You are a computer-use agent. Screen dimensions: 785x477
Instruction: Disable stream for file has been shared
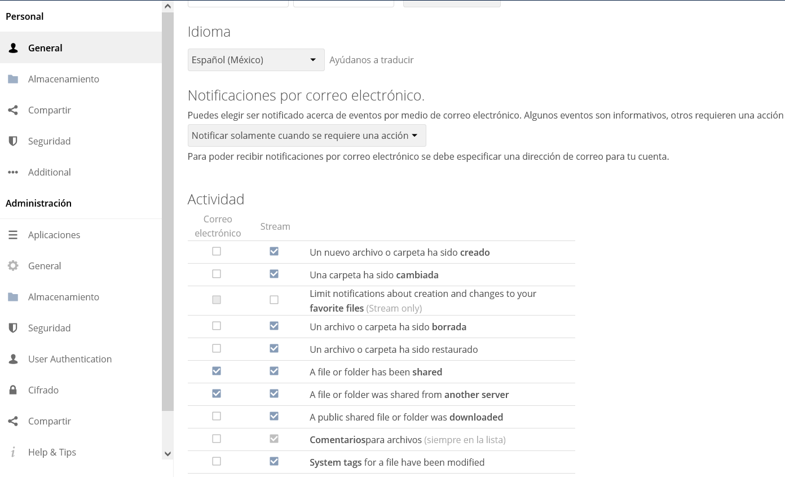(x=274, y=371)
